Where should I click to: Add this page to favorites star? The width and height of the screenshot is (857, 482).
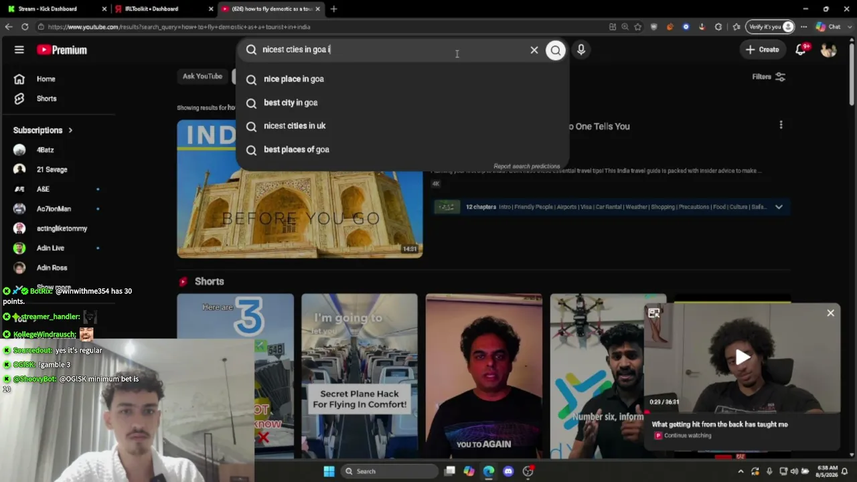638,27
